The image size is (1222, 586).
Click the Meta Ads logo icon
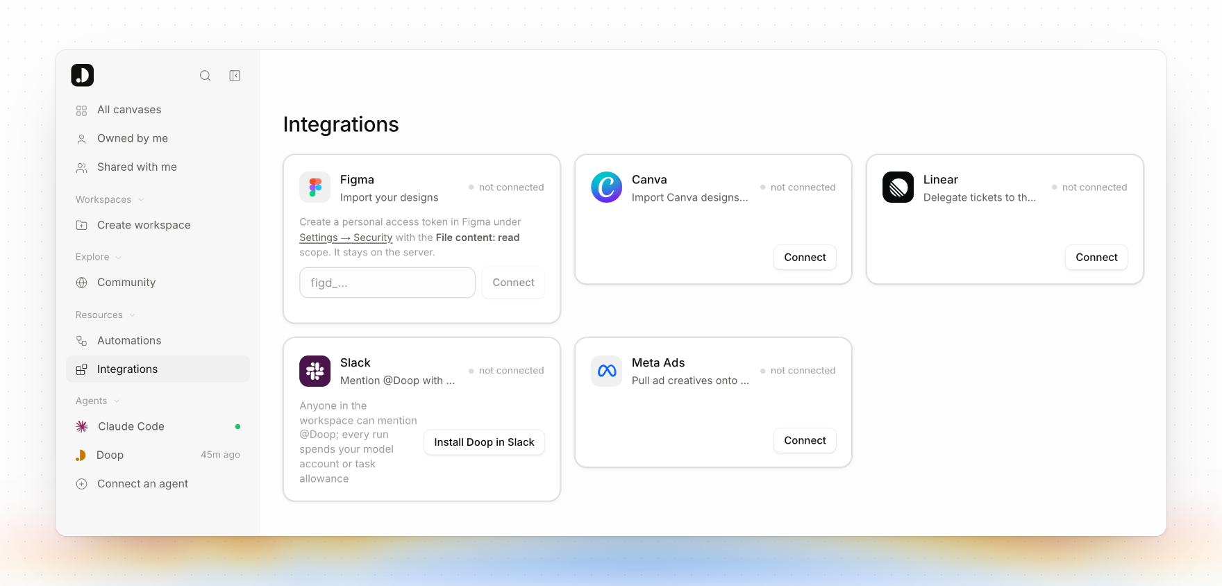tap(607, 371)
